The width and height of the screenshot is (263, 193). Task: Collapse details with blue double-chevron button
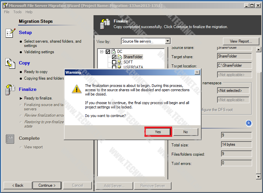(x=249, y=123)
